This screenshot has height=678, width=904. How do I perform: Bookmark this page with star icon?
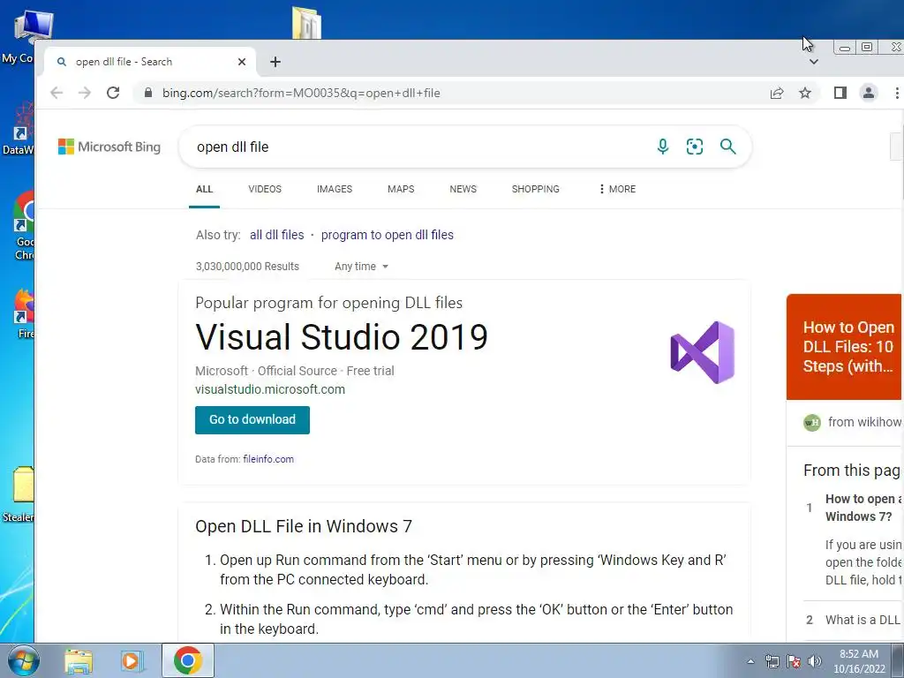pos(805,93)
